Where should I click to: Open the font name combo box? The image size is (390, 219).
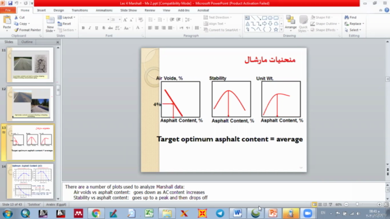point(95,19)
